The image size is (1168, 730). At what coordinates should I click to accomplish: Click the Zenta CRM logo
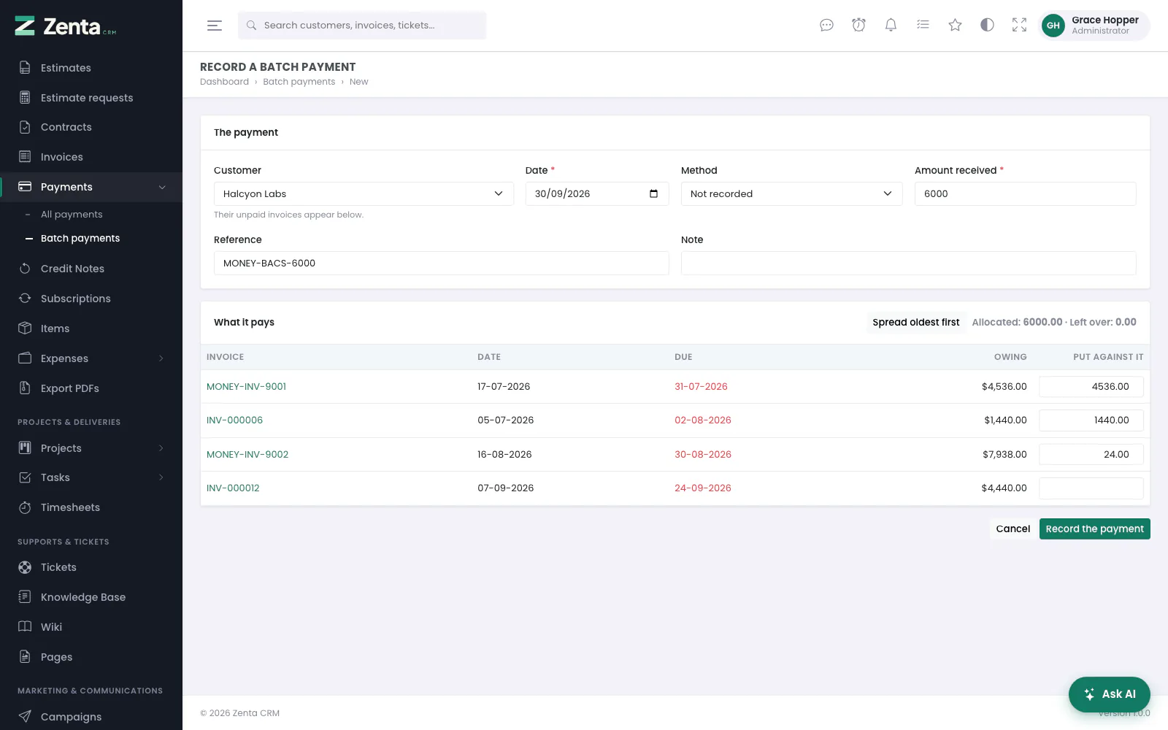tap(66, 27)
